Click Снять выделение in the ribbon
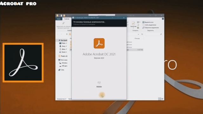 point(149,25)
